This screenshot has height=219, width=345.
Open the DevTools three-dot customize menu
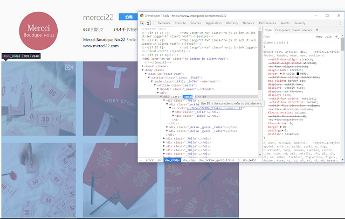click(341, 23)
